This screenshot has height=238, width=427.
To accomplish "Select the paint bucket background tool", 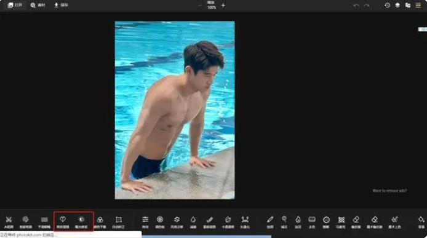I will [421, 222].
